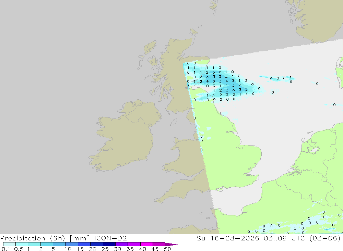Click the '(03+06)' forecast offset text
The image size is (343, 251).
tap(325, 238)
